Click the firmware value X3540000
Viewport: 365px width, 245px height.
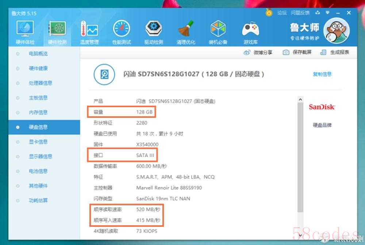tap(147, 145)
